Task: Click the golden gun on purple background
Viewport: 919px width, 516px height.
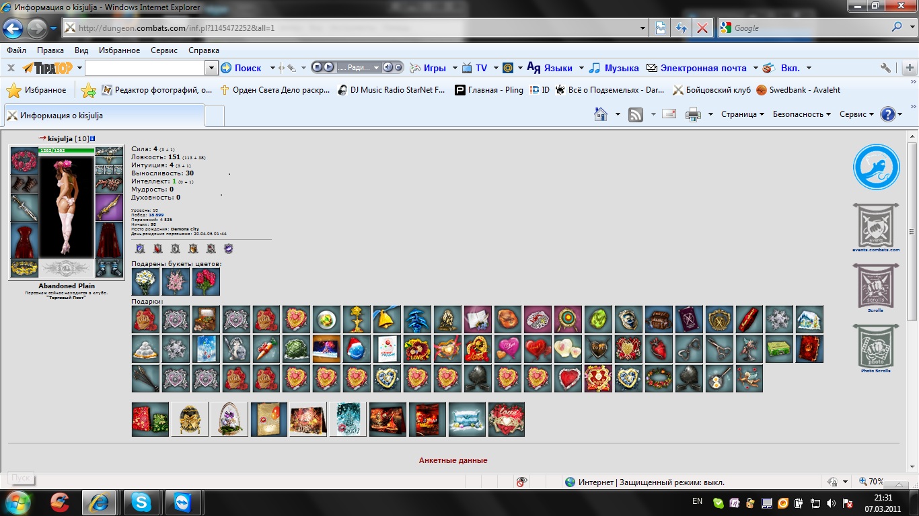Action: point(109,208)
